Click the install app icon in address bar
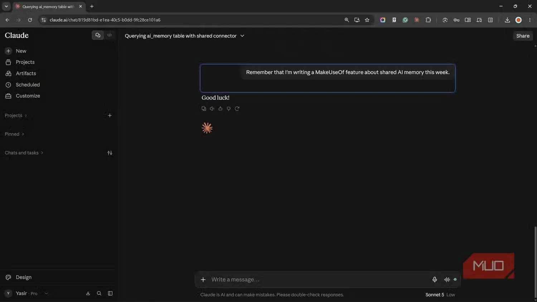 pyautogui.click(x=357, y=20)
